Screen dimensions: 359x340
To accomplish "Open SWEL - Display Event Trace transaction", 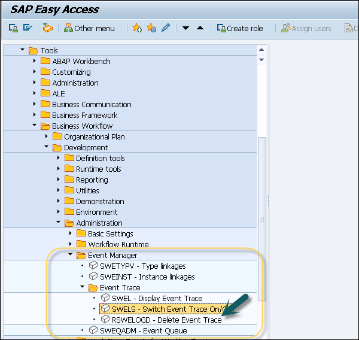I will pos(157,298).
